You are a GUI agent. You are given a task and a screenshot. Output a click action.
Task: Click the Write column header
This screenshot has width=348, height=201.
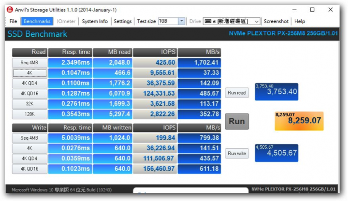point(29,128)
